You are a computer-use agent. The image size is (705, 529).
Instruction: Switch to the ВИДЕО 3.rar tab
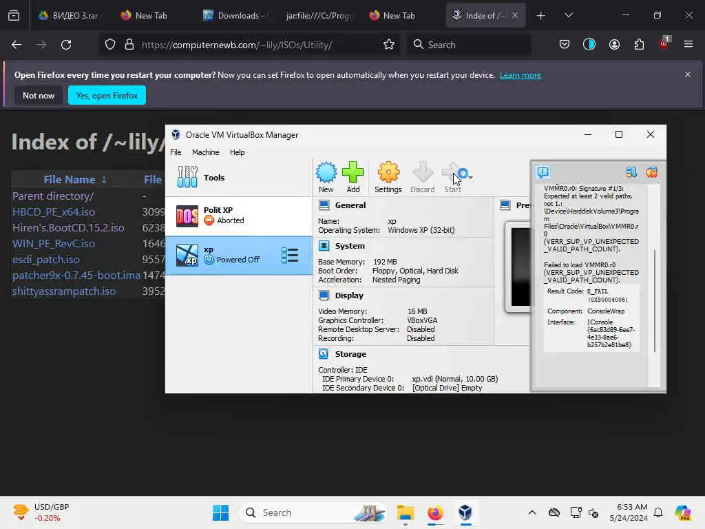tap(72, 15)
